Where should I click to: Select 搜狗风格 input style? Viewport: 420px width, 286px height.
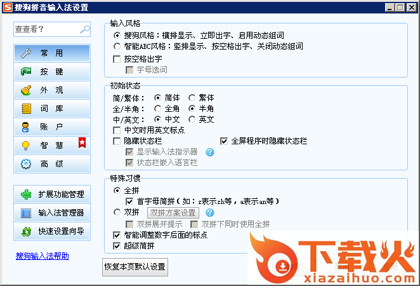pos(117,35)
